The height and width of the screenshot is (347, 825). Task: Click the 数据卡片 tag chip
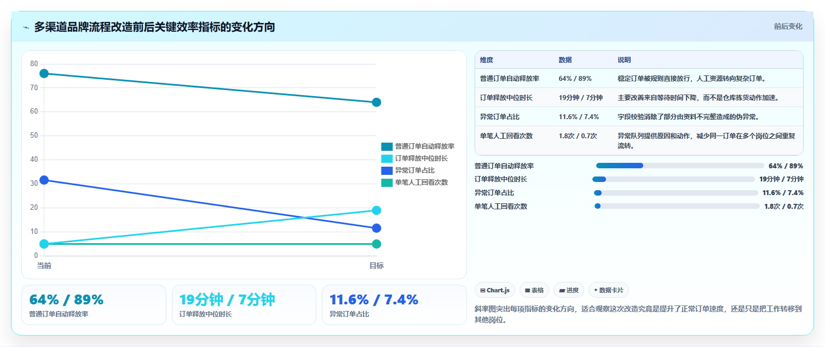point(608,290)
